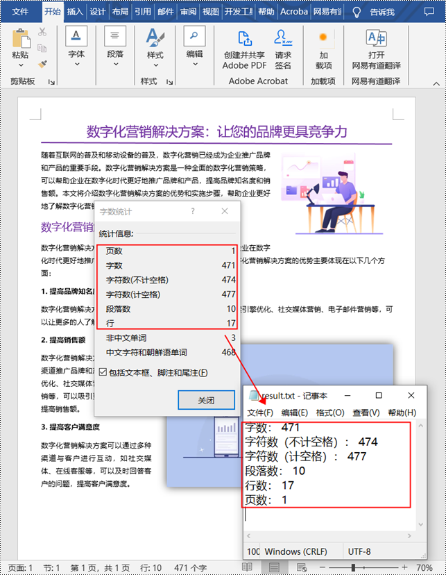Image resolution: width=446 pixels, height=575 pixels.
Task: Click the 加载项 add-ins icon
Action: click(x=323, y=37)
